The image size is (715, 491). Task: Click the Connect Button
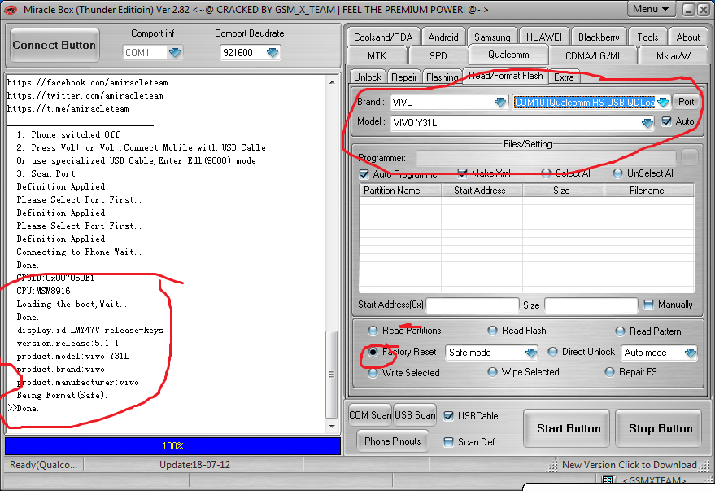(x=54, y=45)
